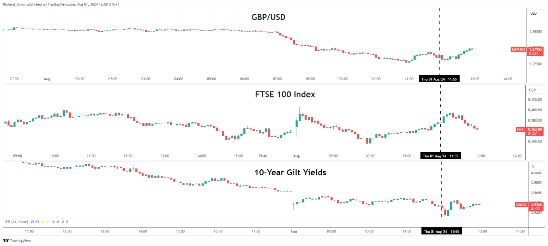Open the % unit selector on yields chart
548x246 pixels.
pos(533,167)
